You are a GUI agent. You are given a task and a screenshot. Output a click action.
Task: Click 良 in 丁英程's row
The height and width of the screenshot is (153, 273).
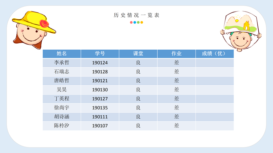point(138,99)
